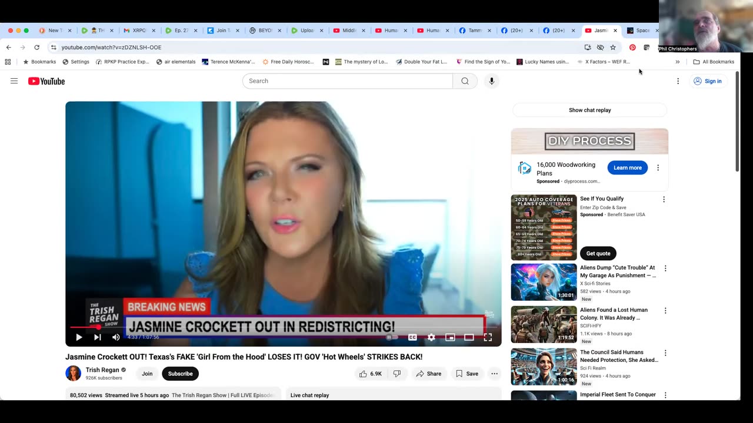
Task: Switch to theater mode
Action: coord(469,337)
